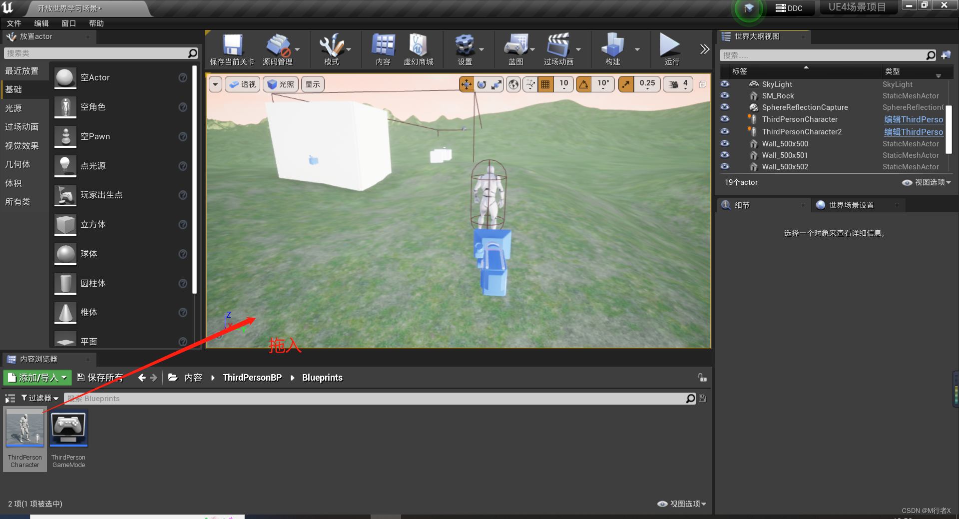Toggle surface snapping icon
Viewport: 959px width, 519px height.
(530, 84)
